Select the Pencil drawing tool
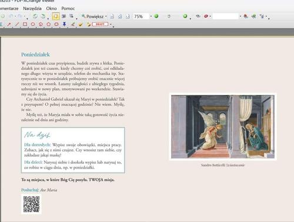This screenshot has width=294, height=222. click(x=72, y=24)
